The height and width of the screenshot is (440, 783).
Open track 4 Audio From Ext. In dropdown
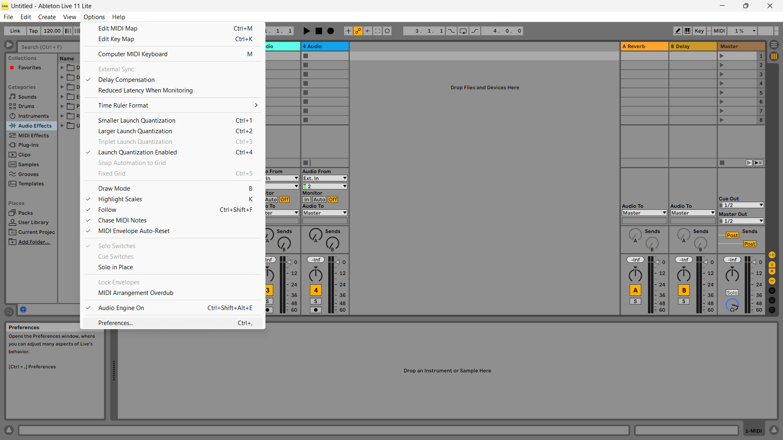point(325,178)
